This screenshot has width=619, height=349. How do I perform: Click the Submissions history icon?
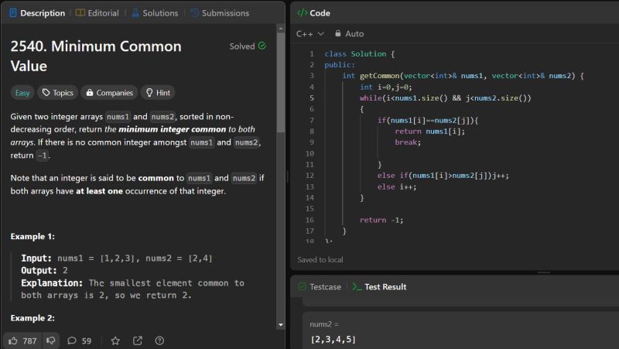[195, 13]
